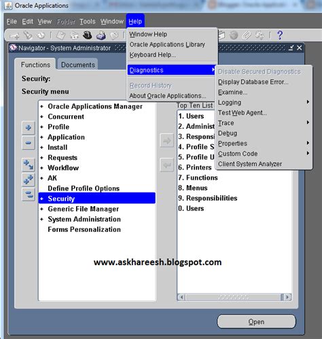
Task: Switch to the Documents tab
Action: (78, 64)
